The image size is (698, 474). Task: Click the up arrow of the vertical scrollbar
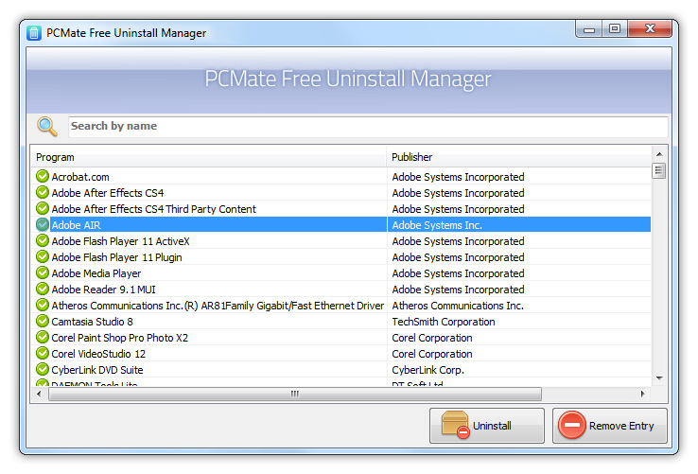point(659,154)
